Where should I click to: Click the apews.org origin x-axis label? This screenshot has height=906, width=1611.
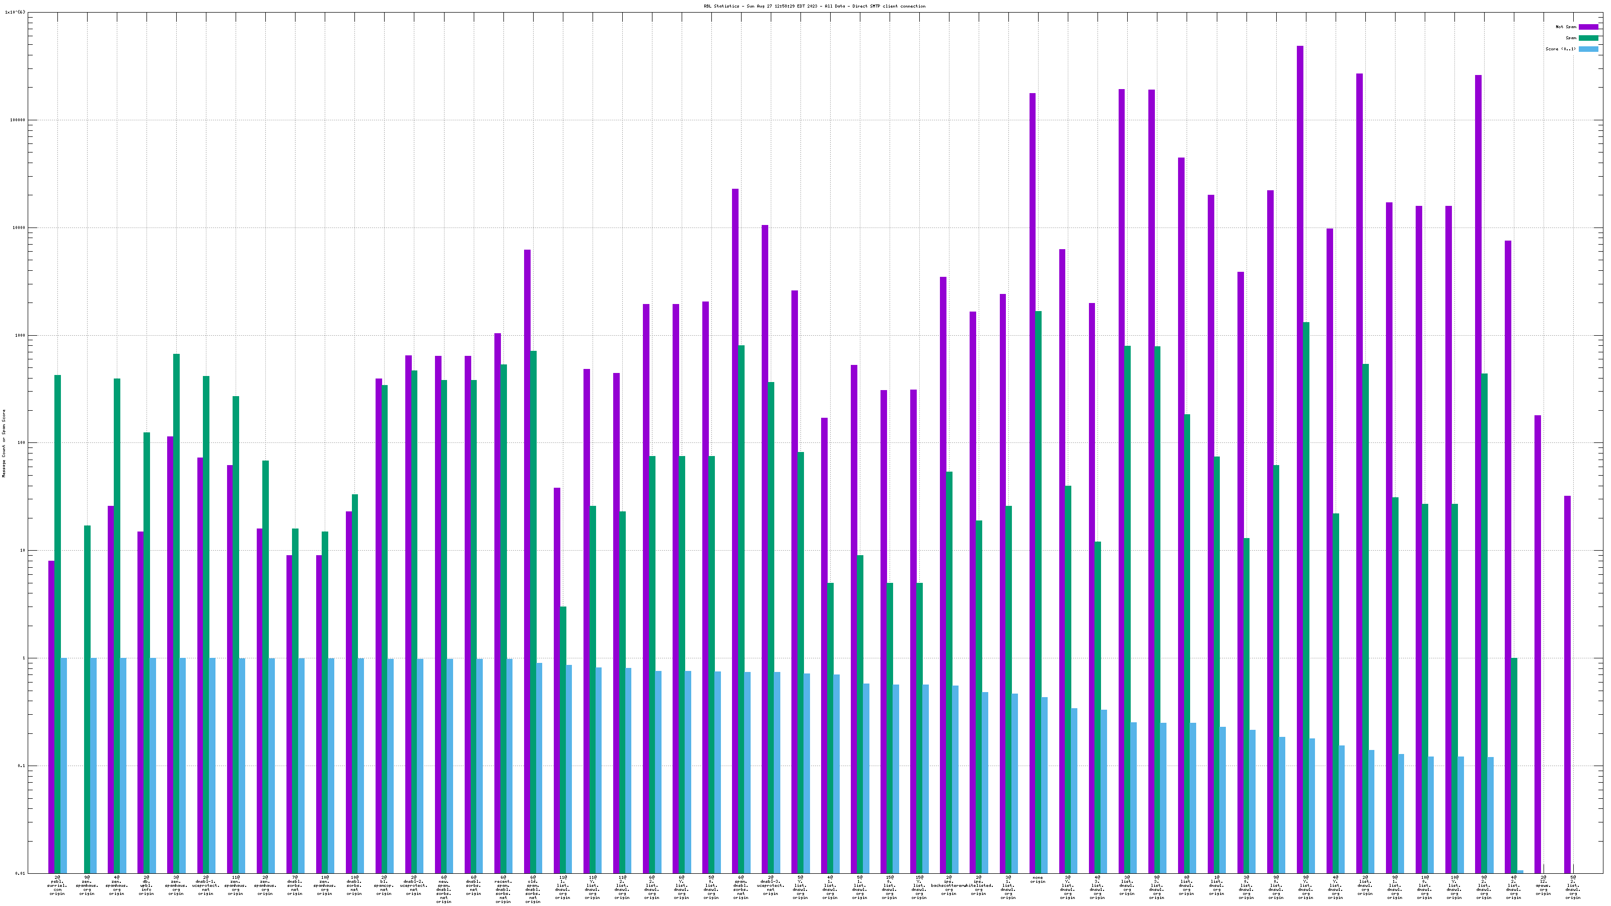pos(1543,886)
